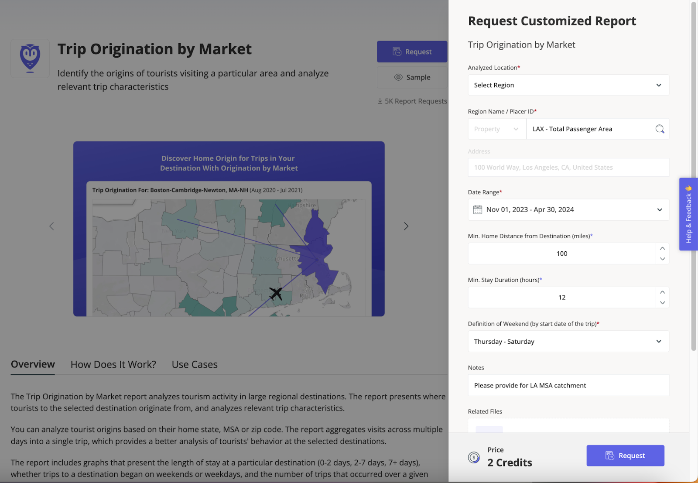Decrease Min. Stay Duration hours
The width and height of the screenshot is (698, 483).
click(x=662, y=303)
